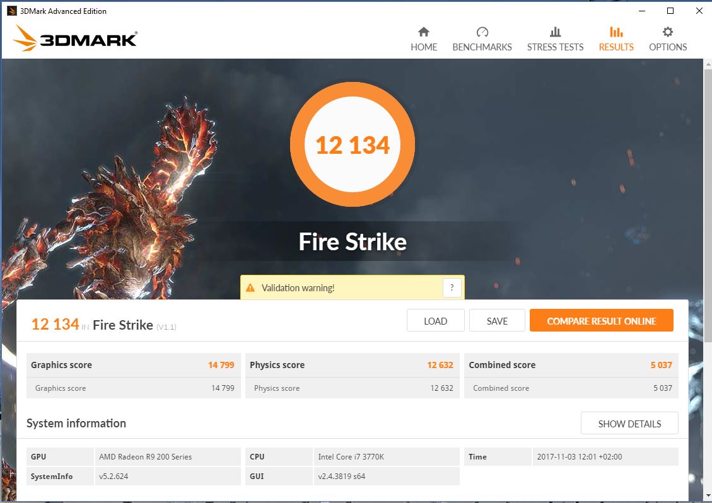Click Intel Core i7 3770K value
The image size is (712, 503).
pos(351,457)
